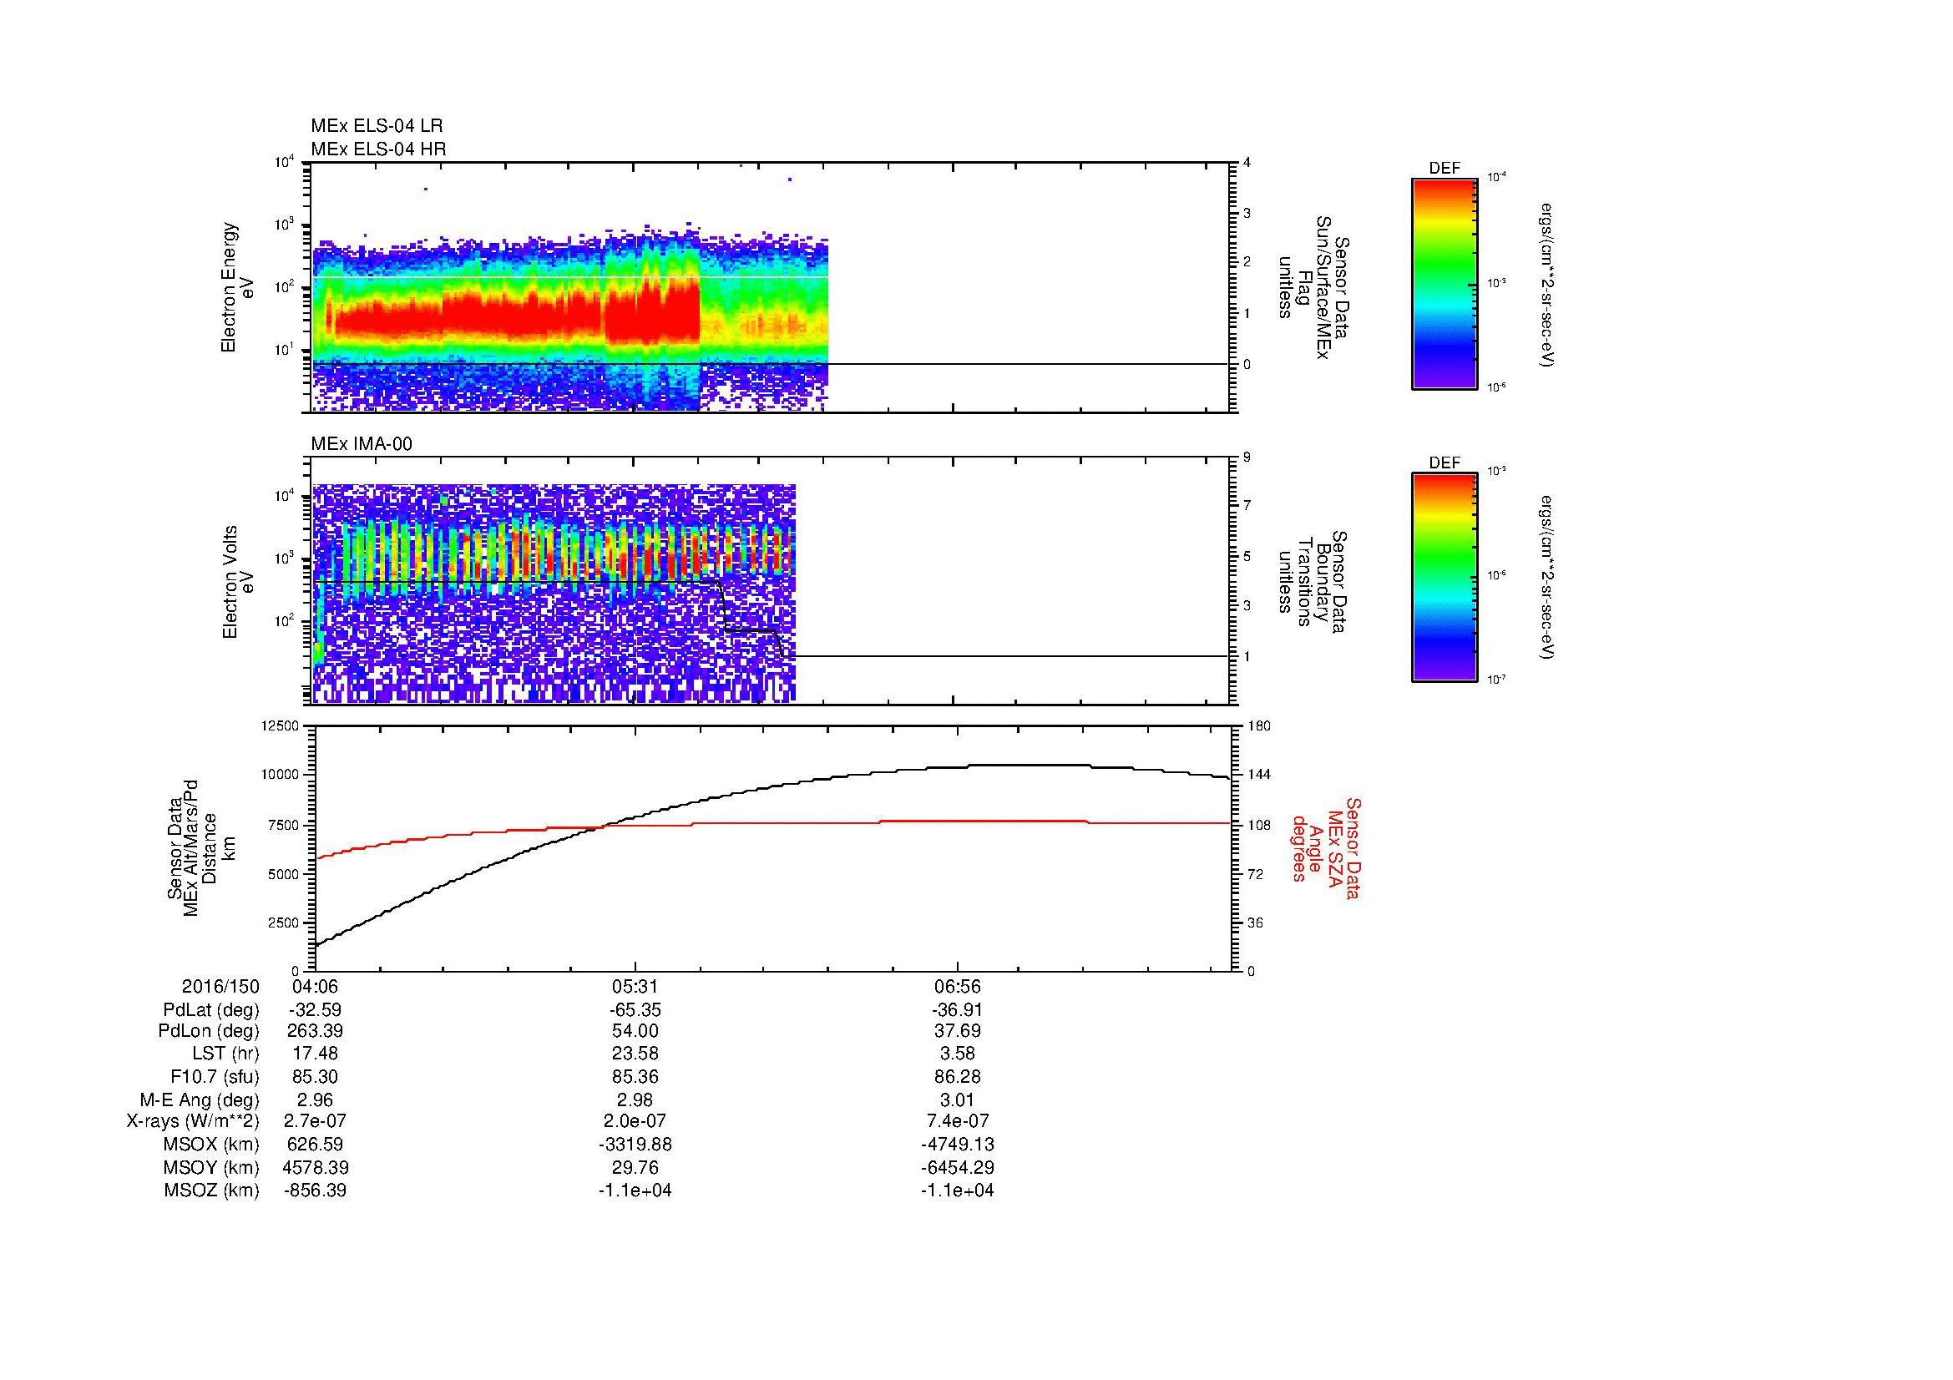
Task: Click the MSOX (km) row label
Action: coord(211,1145)
